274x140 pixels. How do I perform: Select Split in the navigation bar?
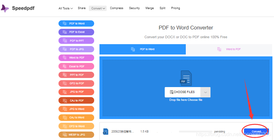click(x=163, y=8)
